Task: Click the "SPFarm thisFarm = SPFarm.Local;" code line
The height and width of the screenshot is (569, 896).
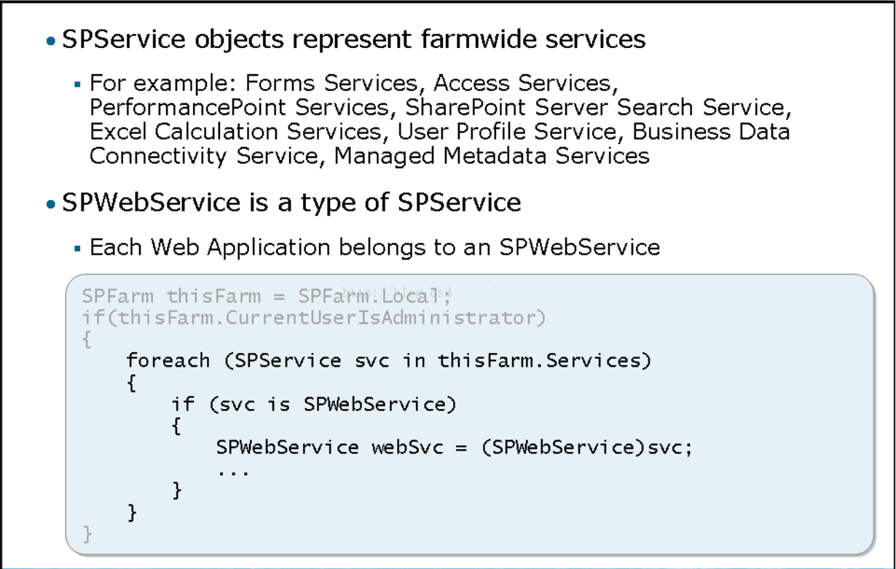Action: 267,296
